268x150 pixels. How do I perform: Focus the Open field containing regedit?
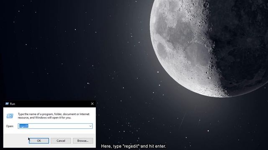55,126
